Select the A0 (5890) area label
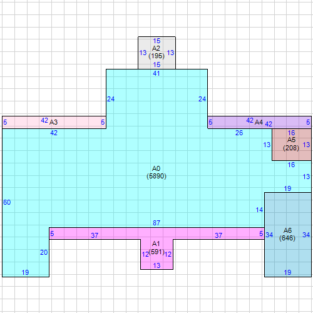The width and height of the screenshot is (313, 313). tap(156, 172)
